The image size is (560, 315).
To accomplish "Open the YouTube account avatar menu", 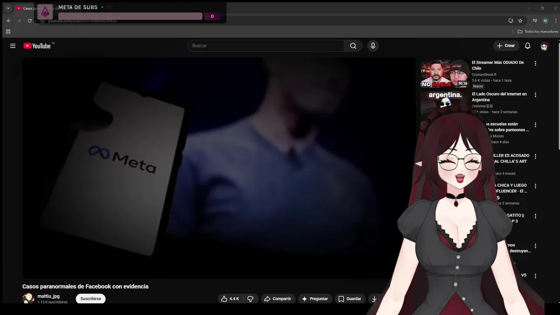I will pos(544,46).
